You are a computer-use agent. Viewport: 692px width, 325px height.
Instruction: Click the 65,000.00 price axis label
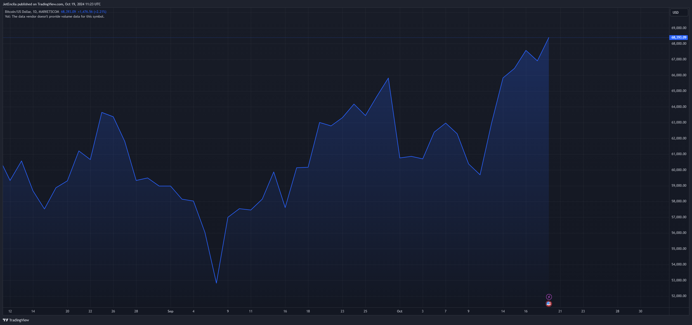click(679, 91)
